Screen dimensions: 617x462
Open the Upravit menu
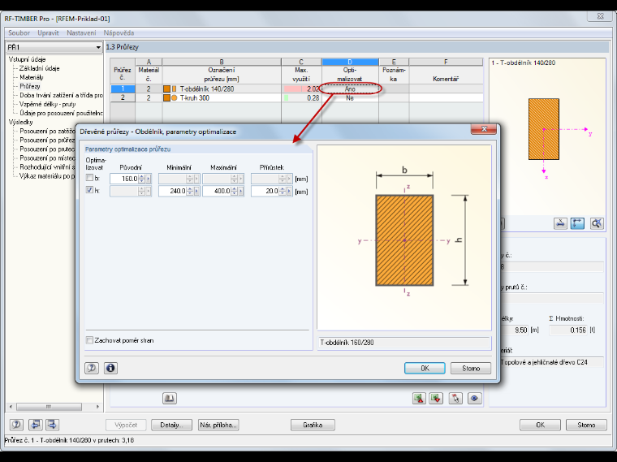click(48, 33)
